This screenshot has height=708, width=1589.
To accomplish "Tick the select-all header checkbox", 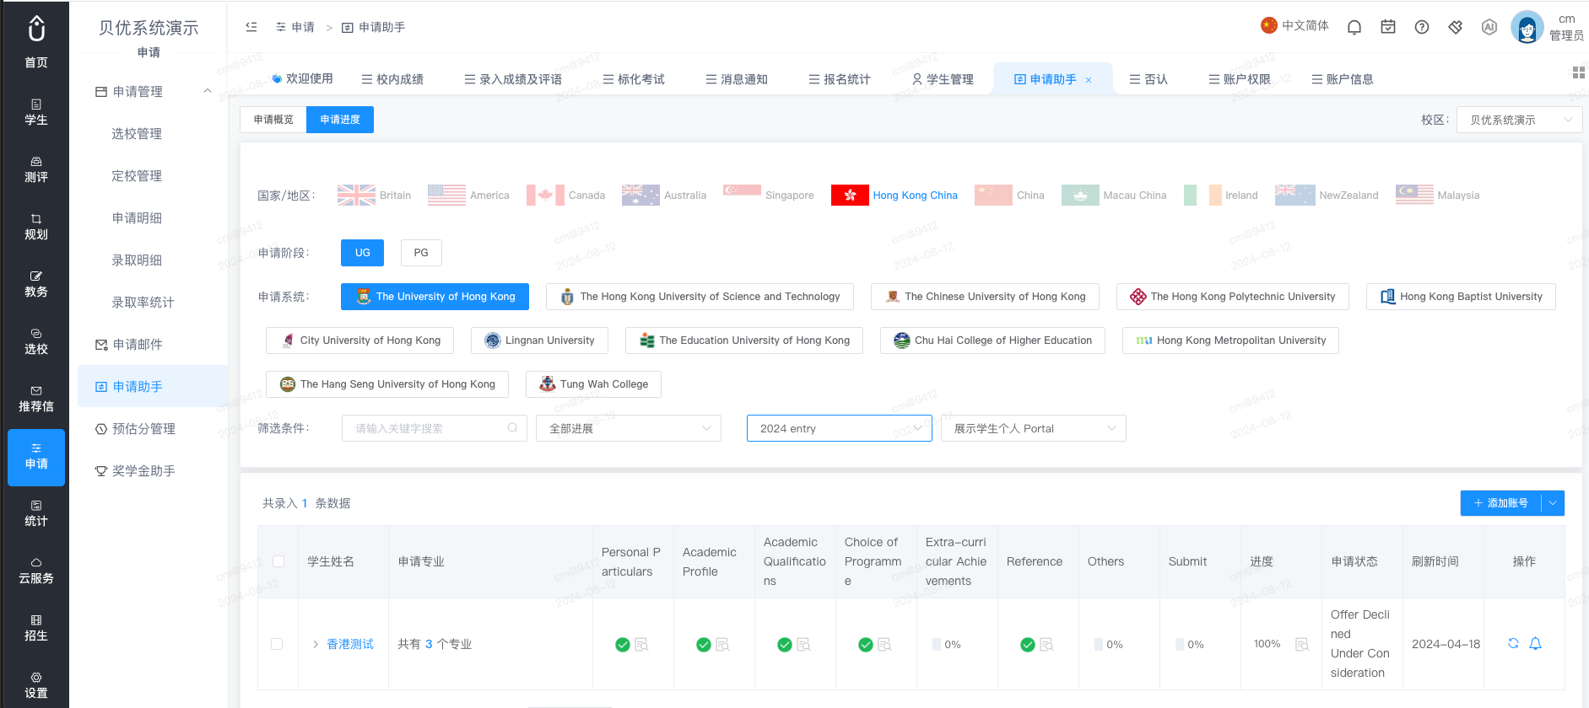I will pos(278,561).
